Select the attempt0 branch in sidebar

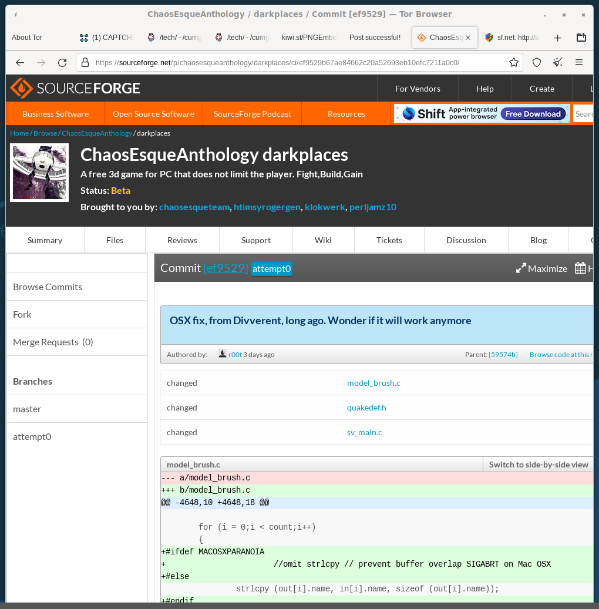click(77, 436)
